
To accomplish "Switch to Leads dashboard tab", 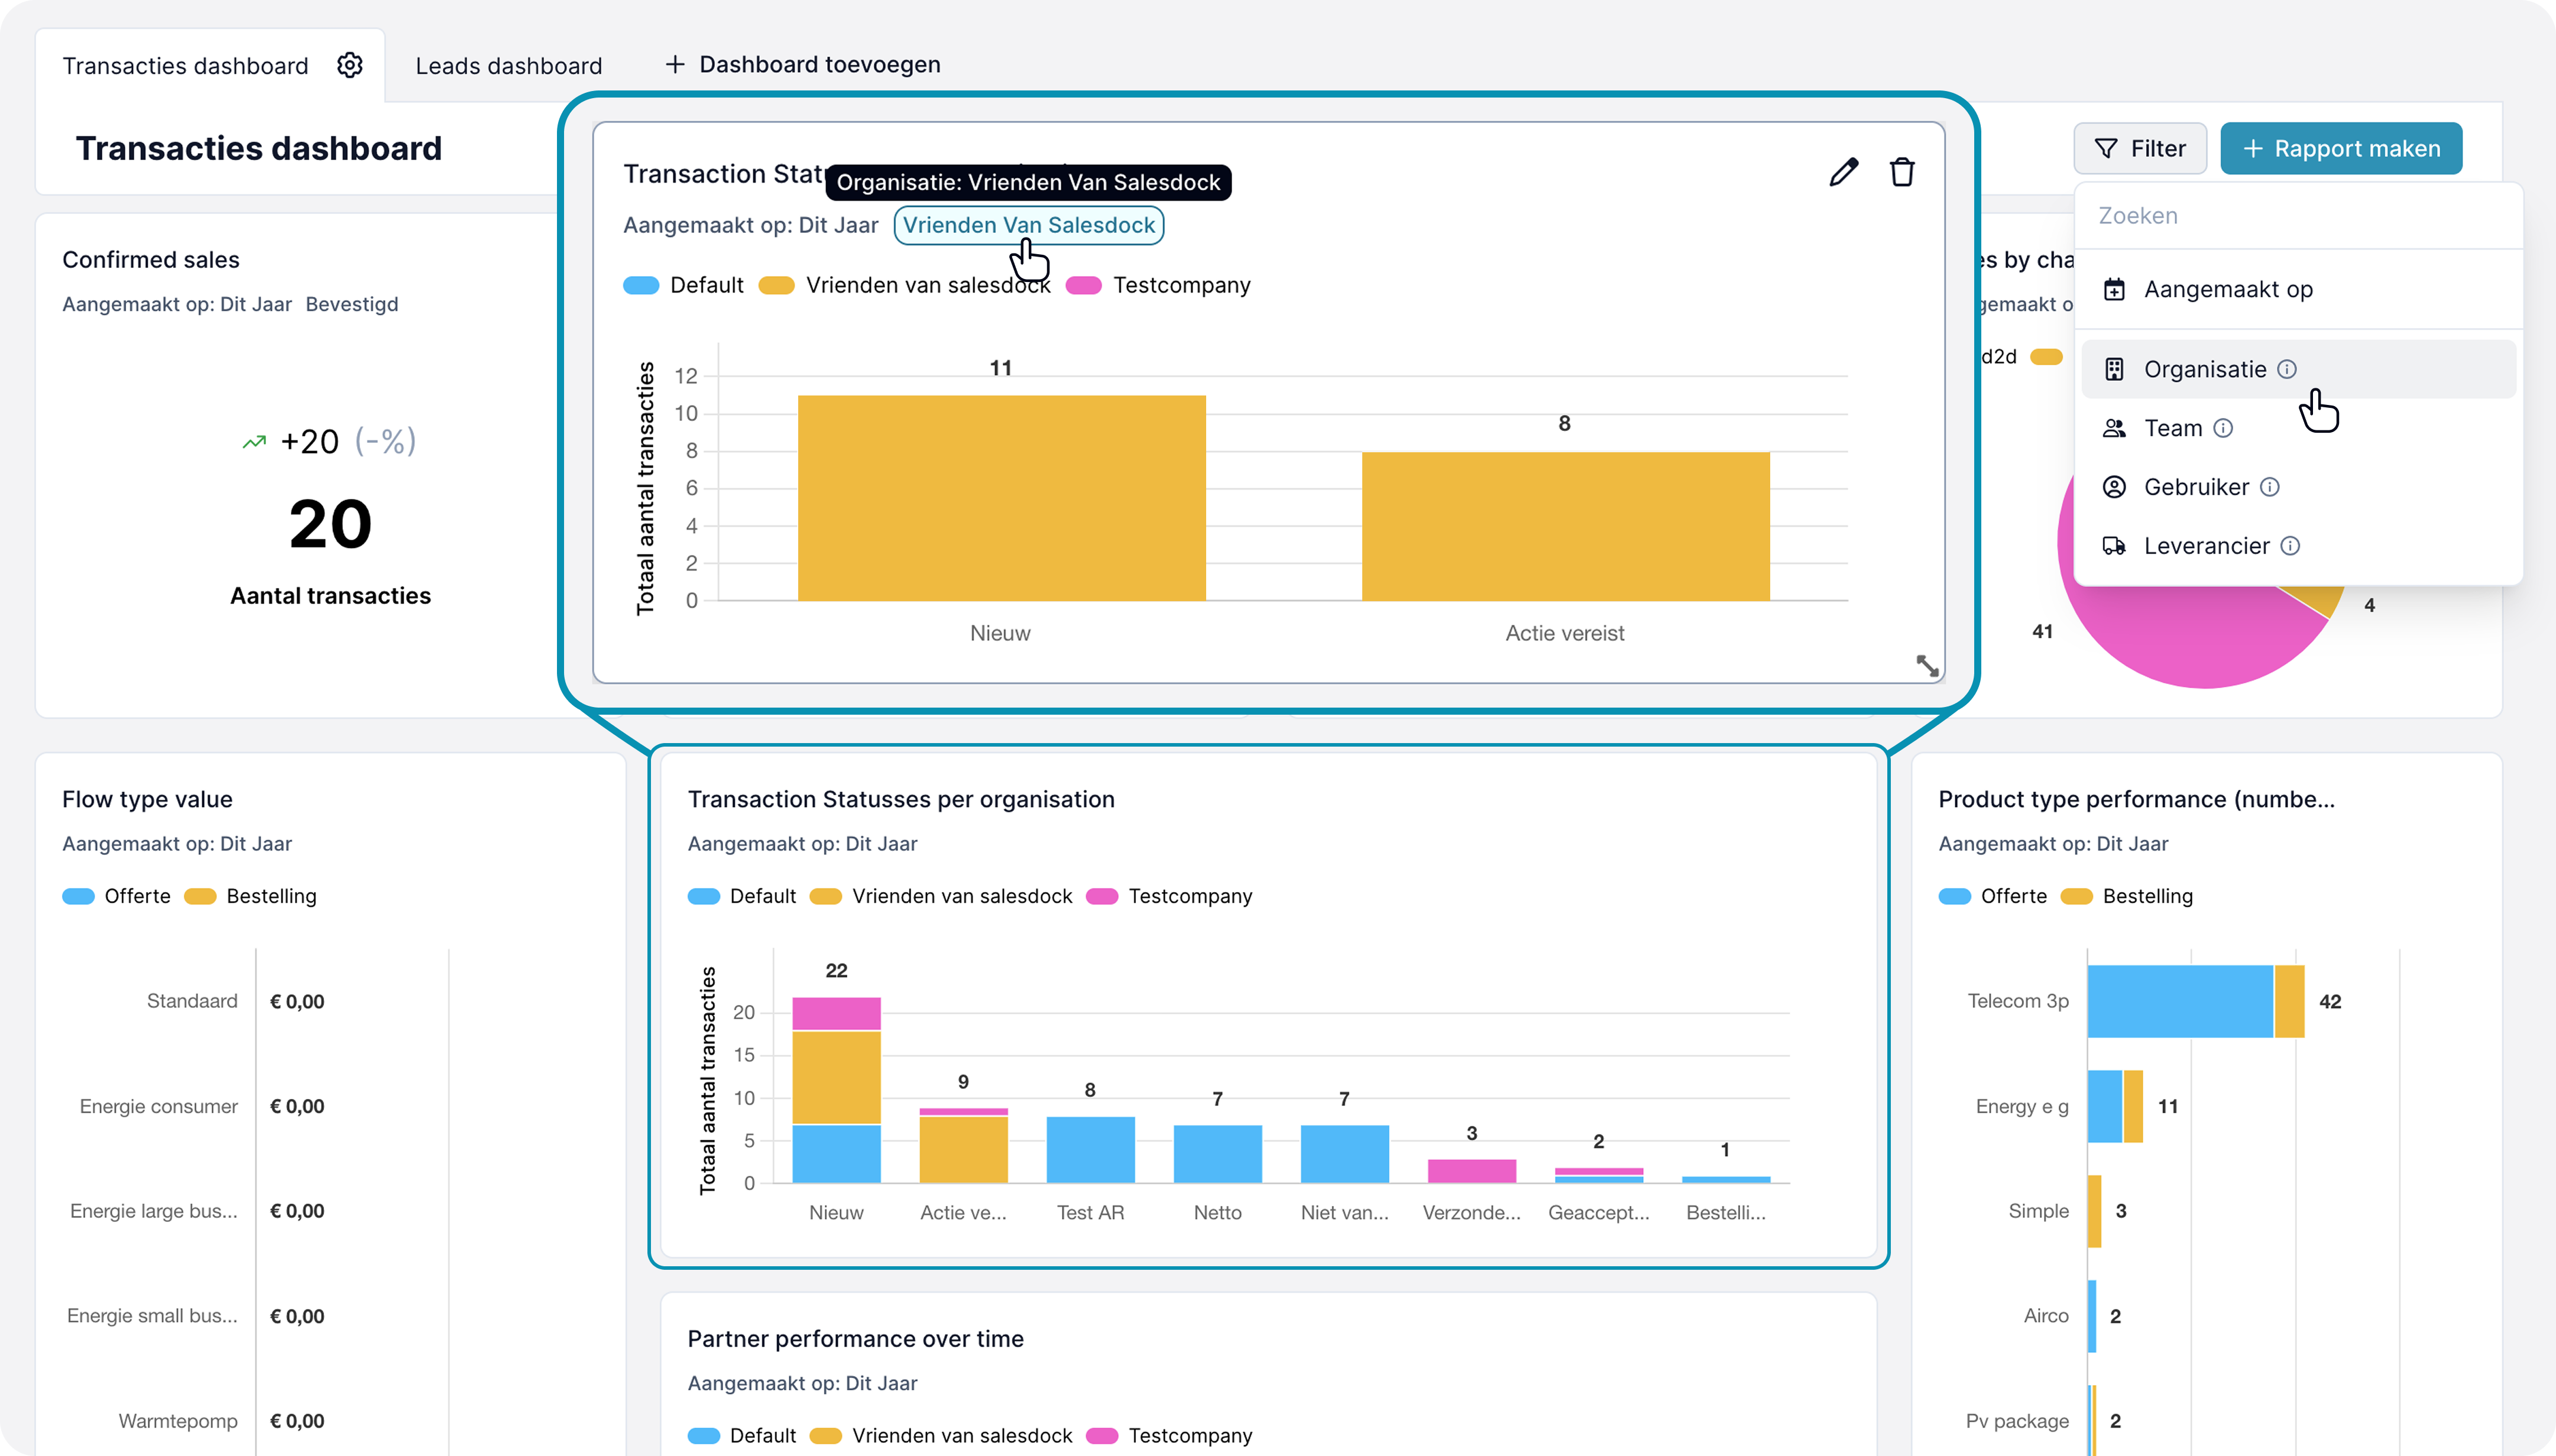I will tap(508, 66).
